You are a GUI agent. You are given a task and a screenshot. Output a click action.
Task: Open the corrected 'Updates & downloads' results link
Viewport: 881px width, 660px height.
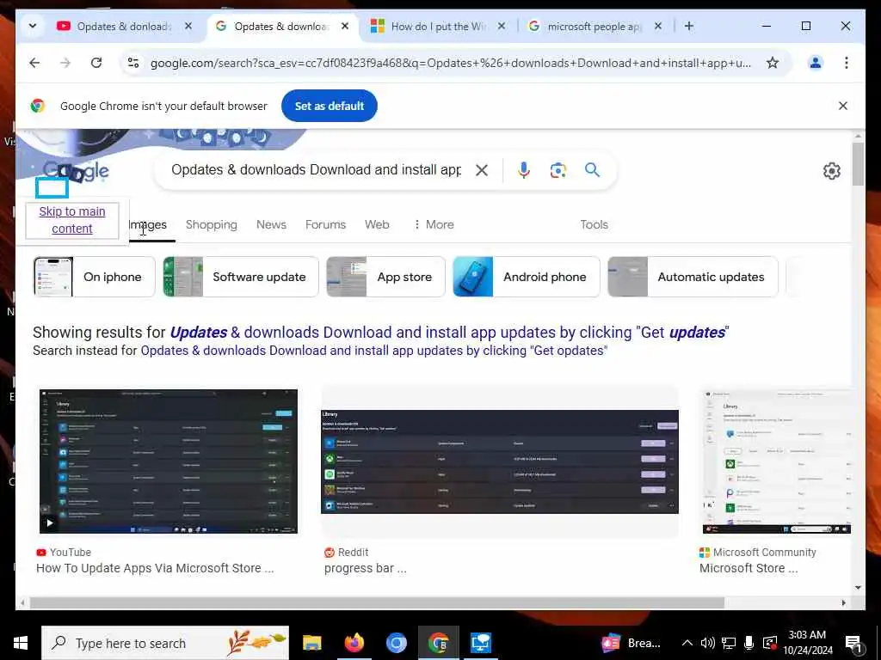coord(449,333)
